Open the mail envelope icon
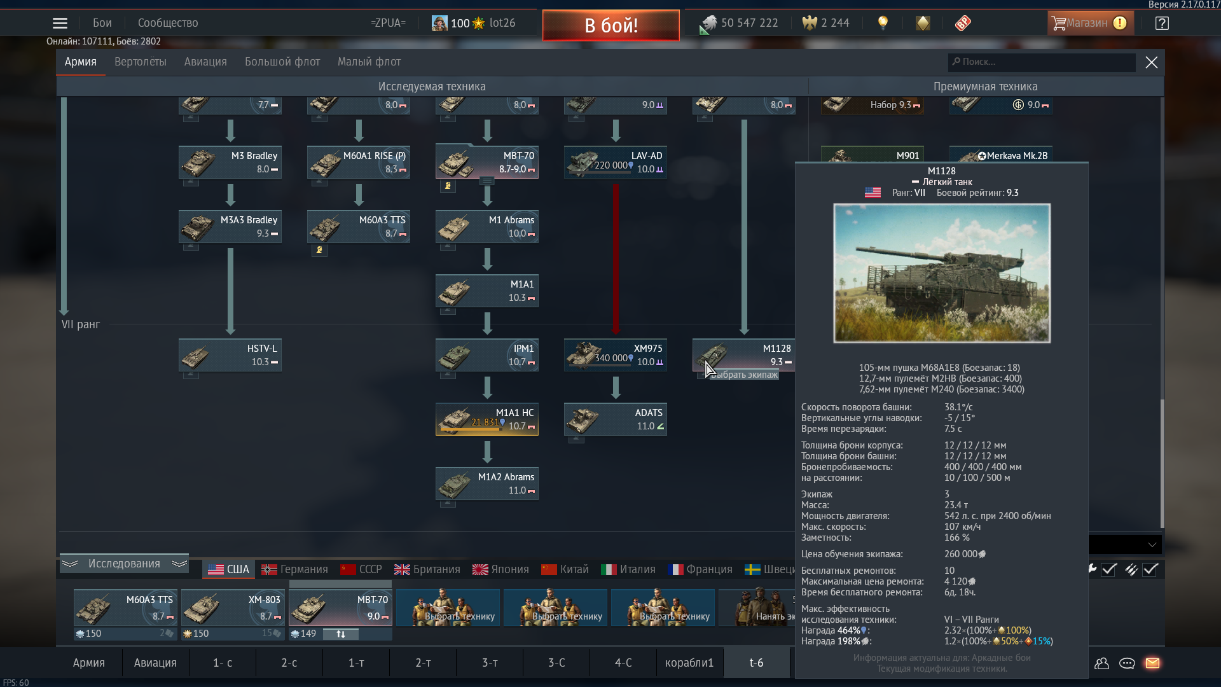1221x687 pixels. coord(1152,663)
